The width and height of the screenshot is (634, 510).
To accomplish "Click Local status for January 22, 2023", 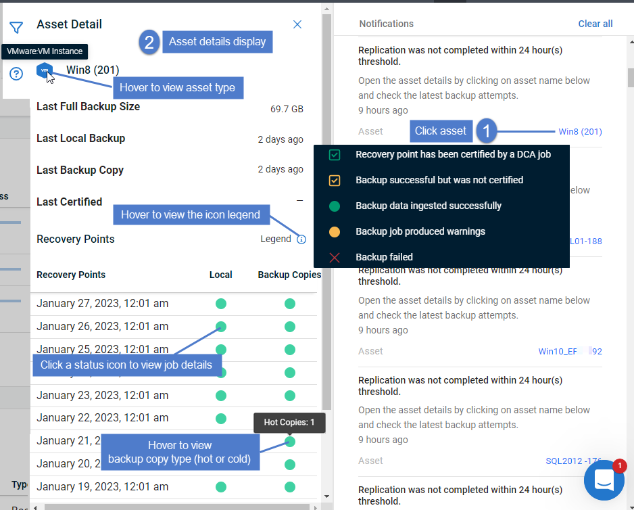I will [x=221, y=419].
